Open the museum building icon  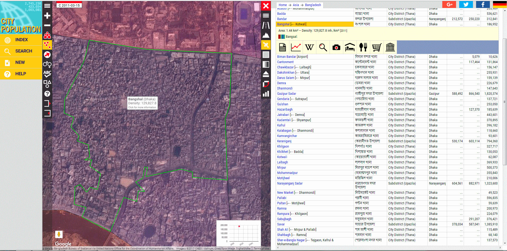tap(390, 48)
